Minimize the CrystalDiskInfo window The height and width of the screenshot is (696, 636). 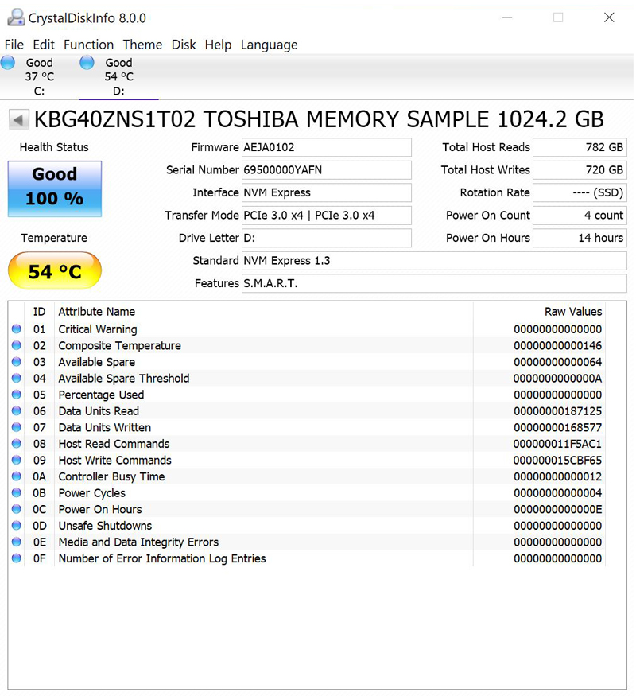click(507, 17)
